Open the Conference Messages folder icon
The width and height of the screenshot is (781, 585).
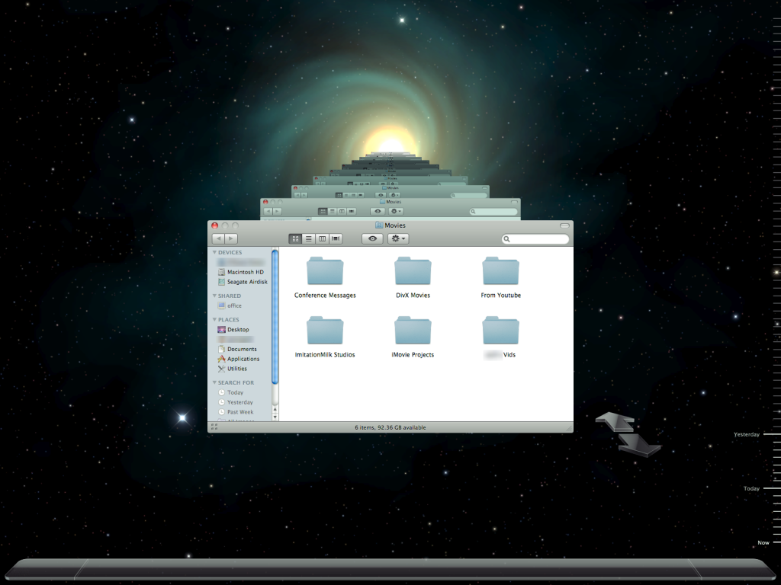point(325,271)
